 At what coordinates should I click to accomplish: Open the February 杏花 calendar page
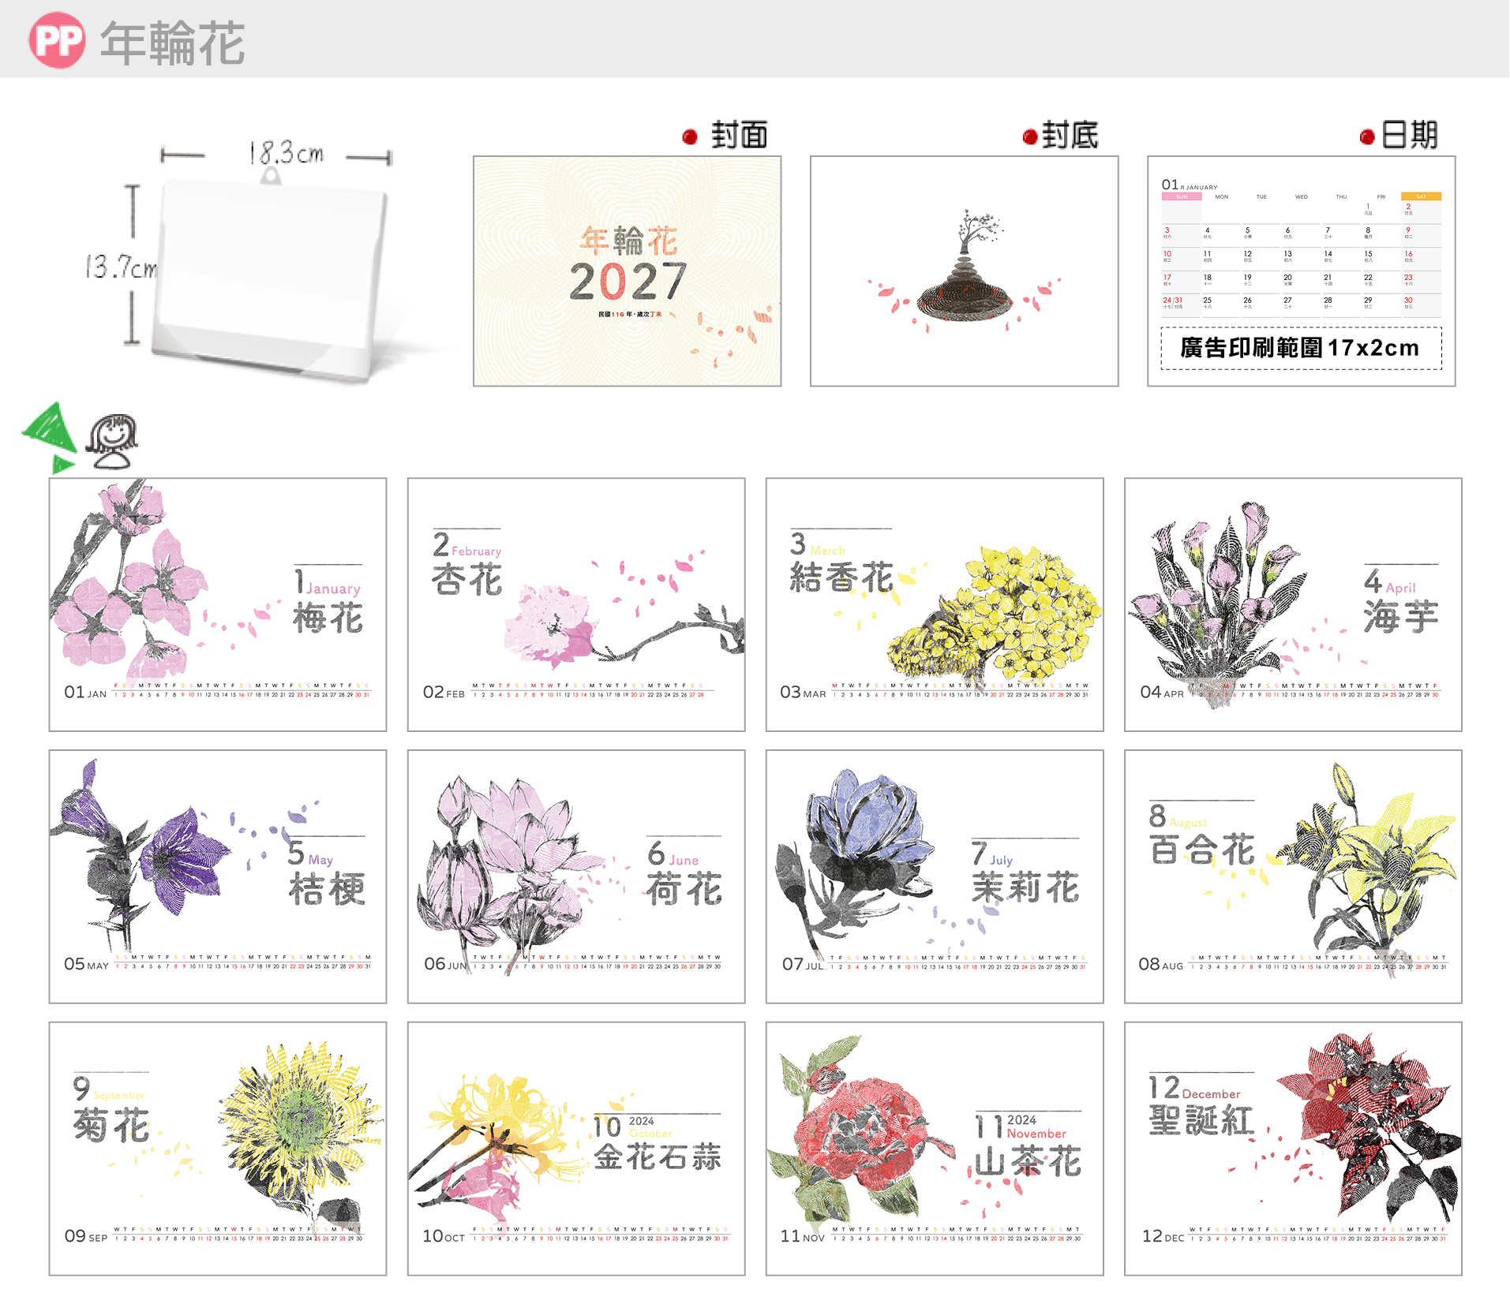coord(576,605)
